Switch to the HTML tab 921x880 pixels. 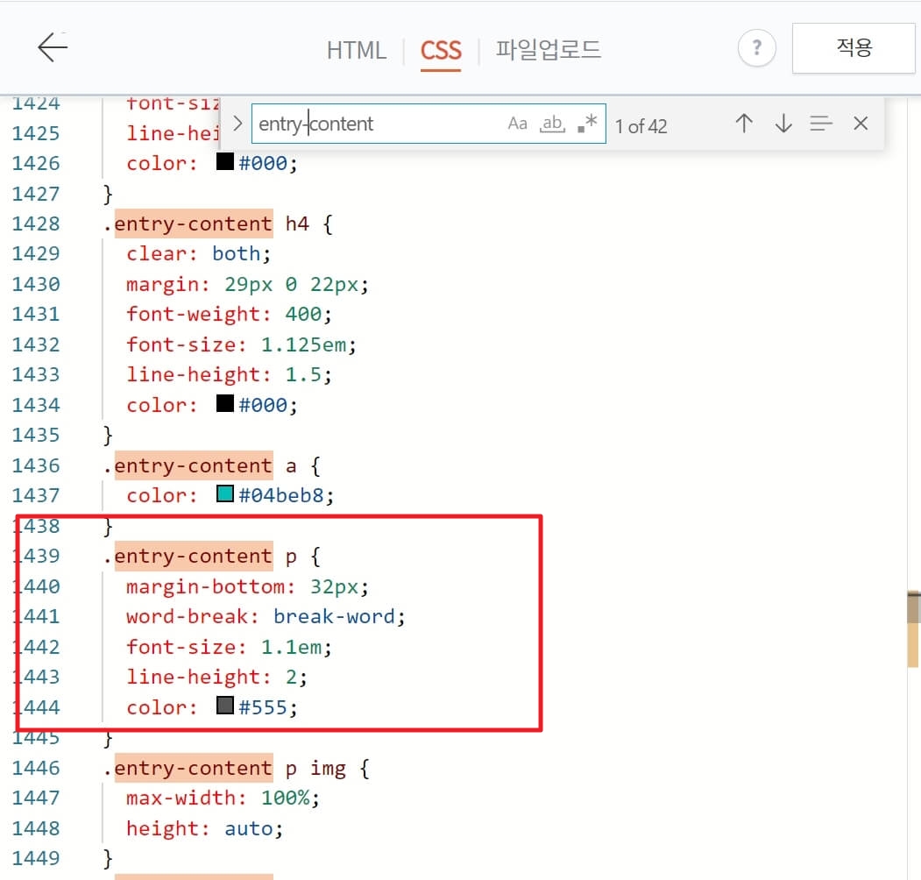(356, 51)
